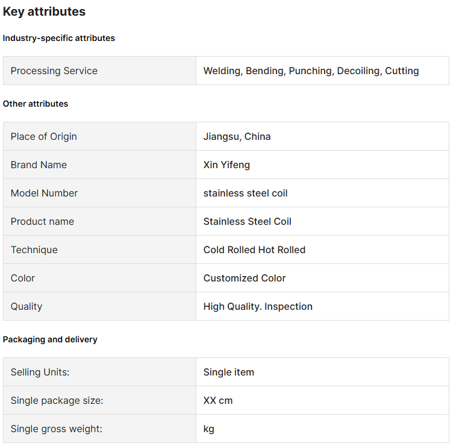Click the "Place of Origin" label

click(x=43, y=136)
